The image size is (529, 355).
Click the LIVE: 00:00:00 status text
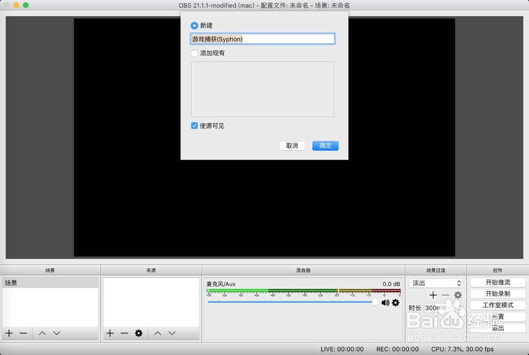point(342,349)
